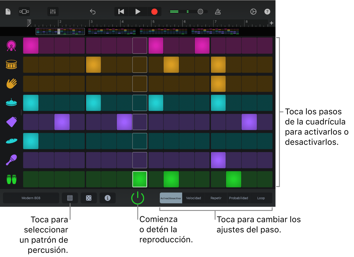Open song settings gear
354x257 pixels.
coord(253,12)
